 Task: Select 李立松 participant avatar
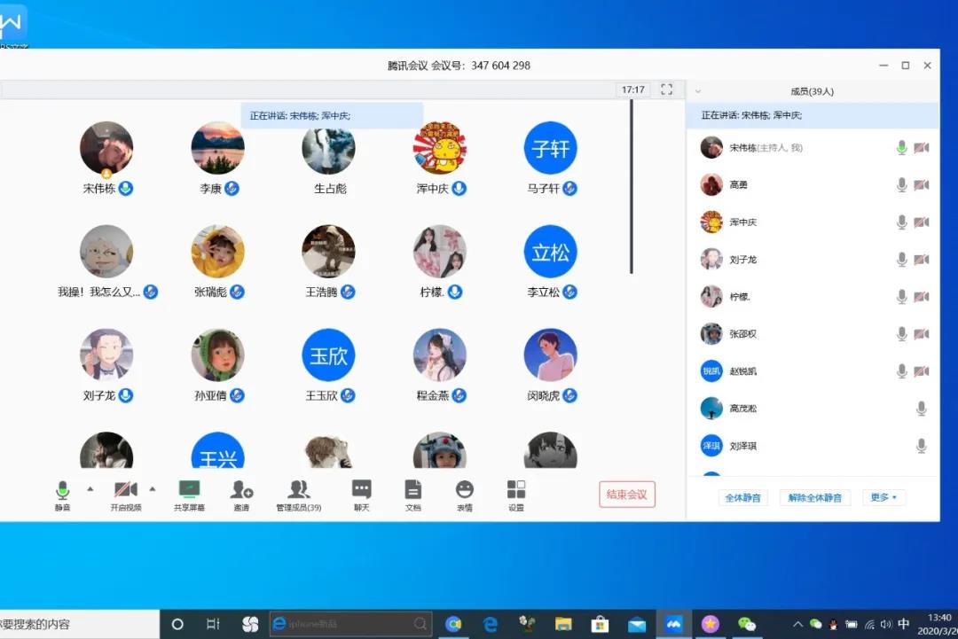coord(551,252)
